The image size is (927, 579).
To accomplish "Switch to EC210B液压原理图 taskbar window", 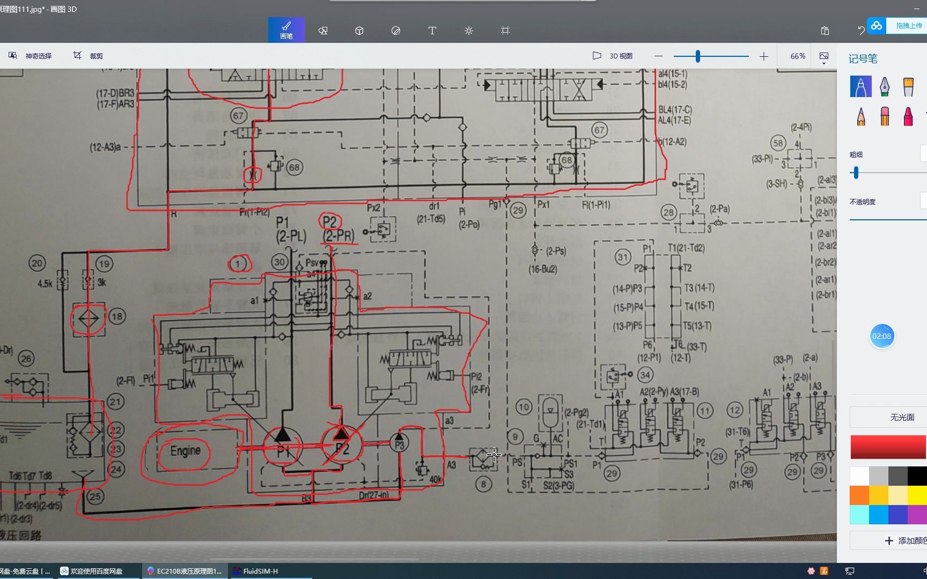I will click(184, 571).
